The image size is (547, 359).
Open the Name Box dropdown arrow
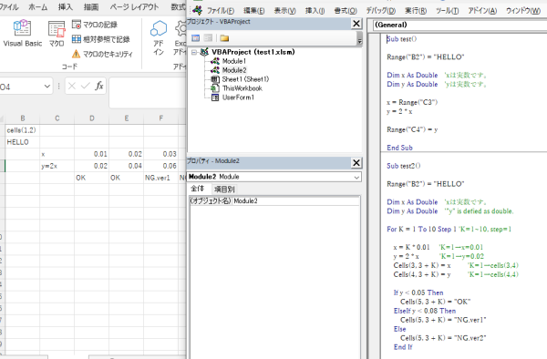point(47,87)
